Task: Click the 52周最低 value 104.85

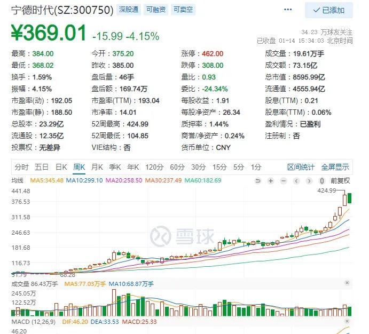Action: (x=138, y=136)
